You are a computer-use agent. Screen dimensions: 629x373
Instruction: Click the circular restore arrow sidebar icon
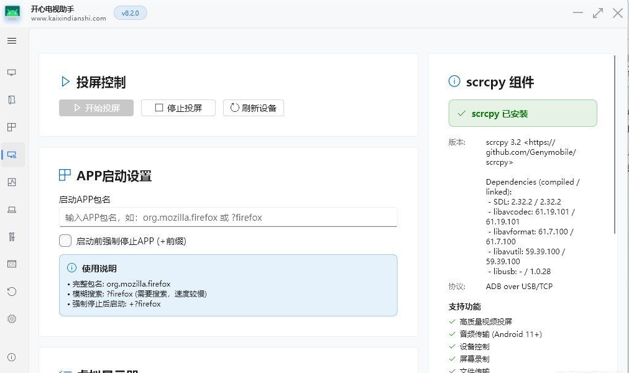point(12,292)
